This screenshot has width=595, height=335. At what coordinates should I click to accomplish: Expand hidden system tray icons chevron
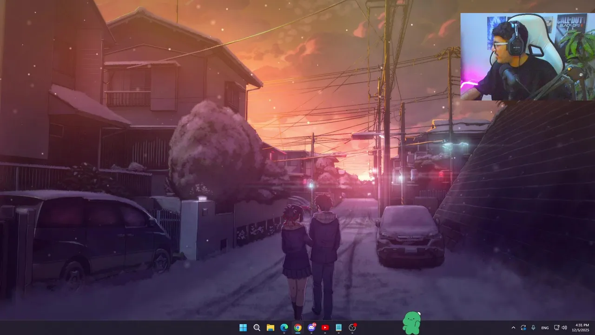513,328
